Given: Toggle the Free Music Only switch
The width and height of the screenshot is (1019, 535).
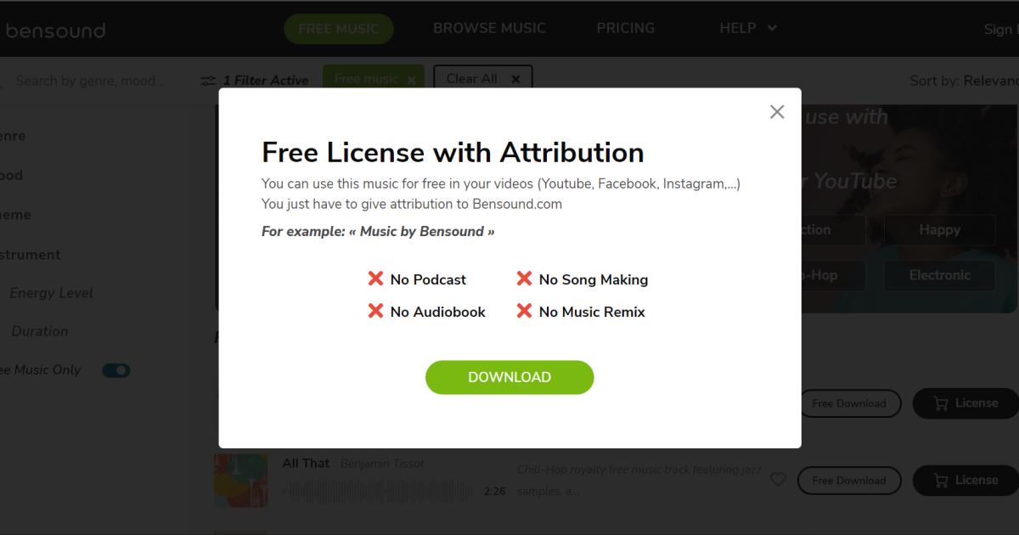Looking at the screenshot, I should [x=116, y=370].
